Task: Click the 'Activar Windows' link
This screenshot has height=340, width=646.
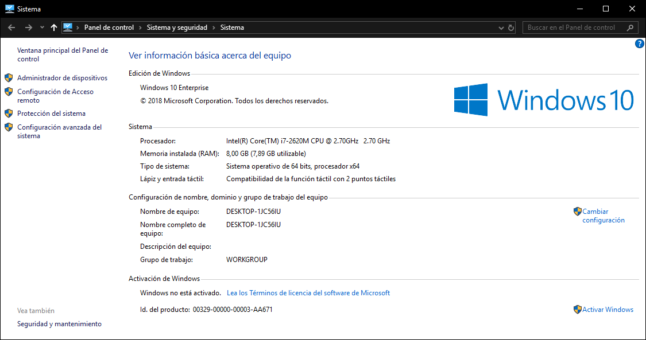Action: (608, 310)
